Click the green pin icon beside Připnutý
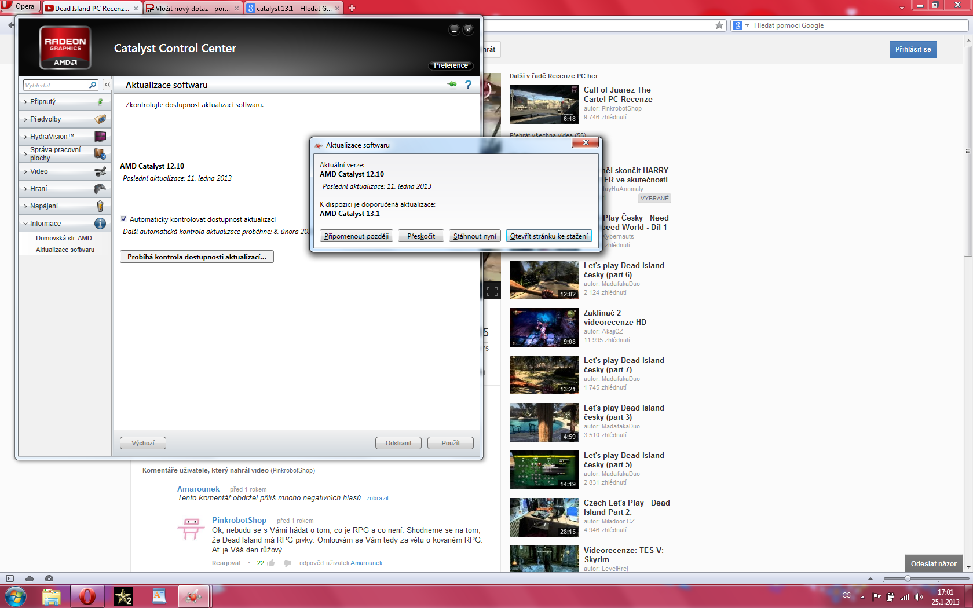 pos(100,102)
